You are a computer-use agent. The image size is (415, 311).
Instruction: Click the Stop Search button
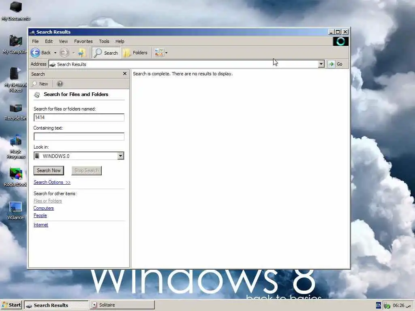(87, 170)
